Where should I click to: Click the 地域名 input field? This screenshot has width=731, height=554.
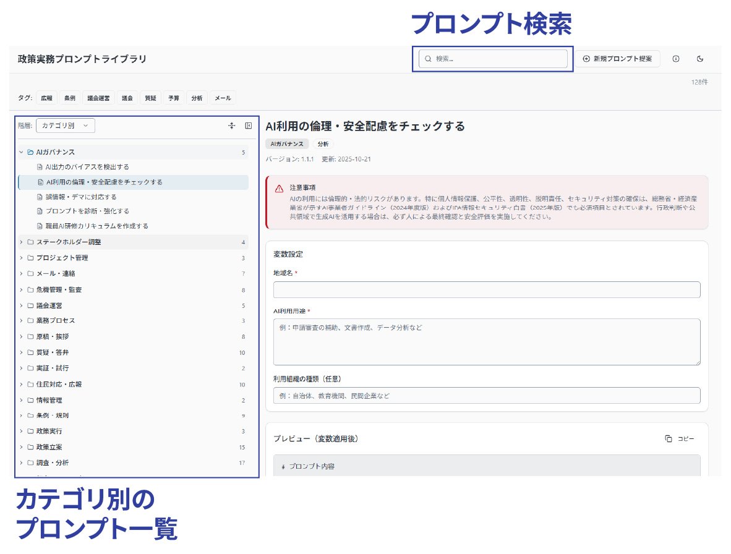pos(487,290)
